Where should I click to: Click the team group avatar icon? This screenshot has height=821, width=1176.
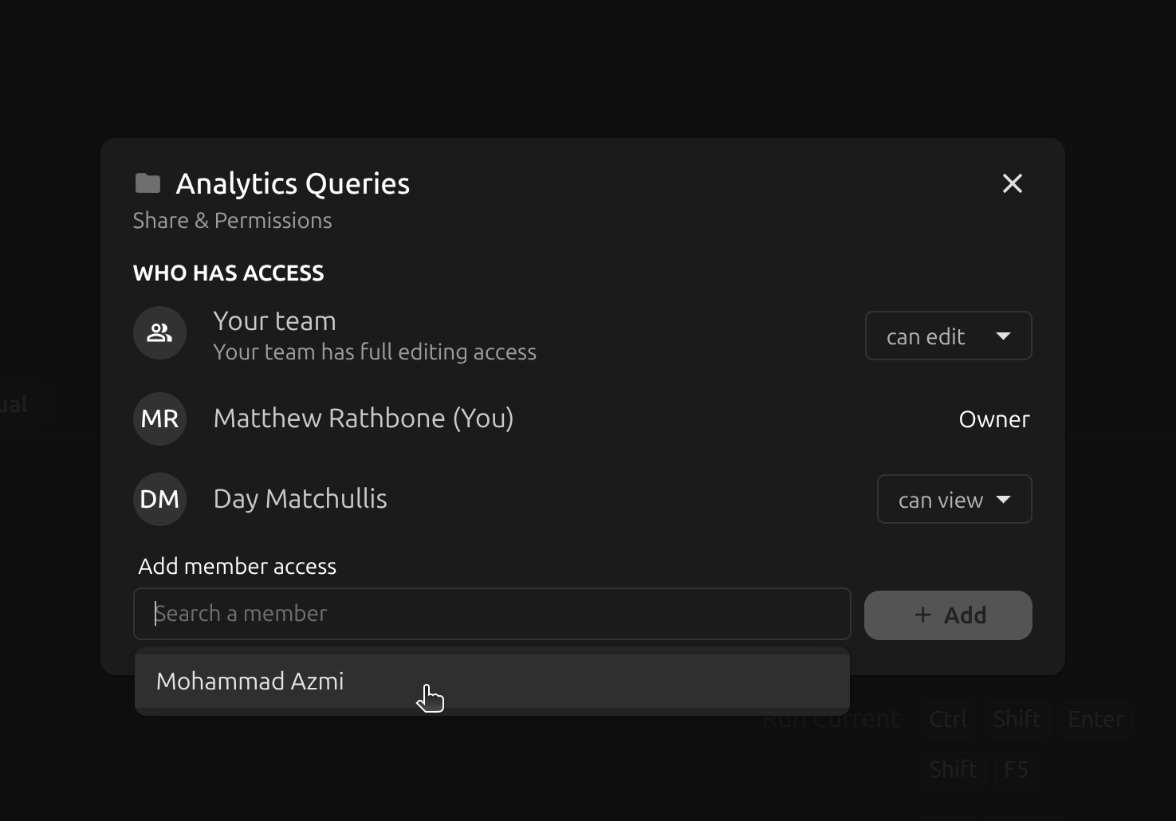159,333
